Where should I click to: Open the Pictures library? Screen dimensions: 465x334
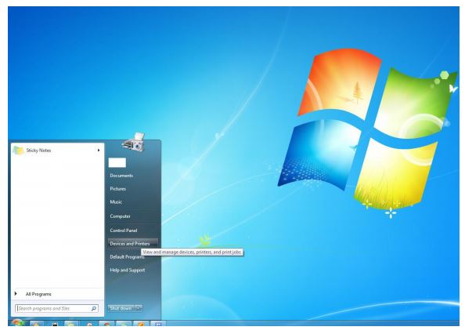118,189
